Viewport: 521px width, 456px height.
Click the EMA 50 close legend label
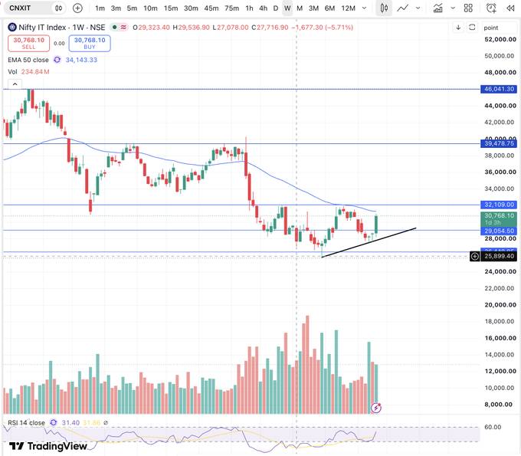point(28,60)
